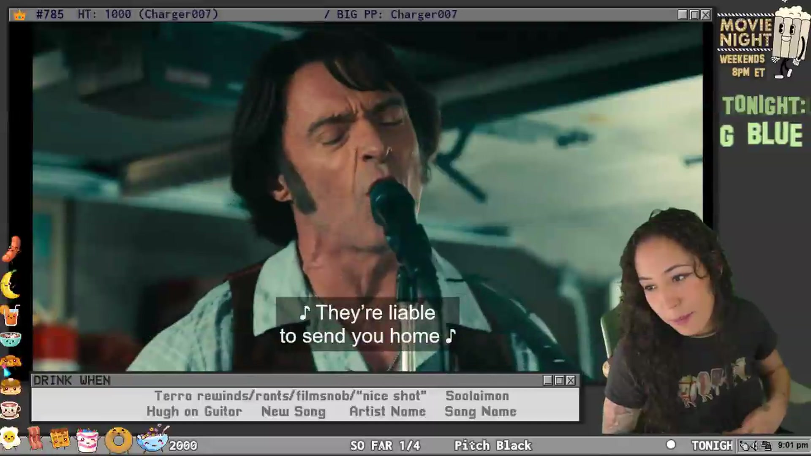Viewport: 811px width, 456px height.
Task: Click the 'Song Name' drink rule
Action: click(x=481, y=412)
